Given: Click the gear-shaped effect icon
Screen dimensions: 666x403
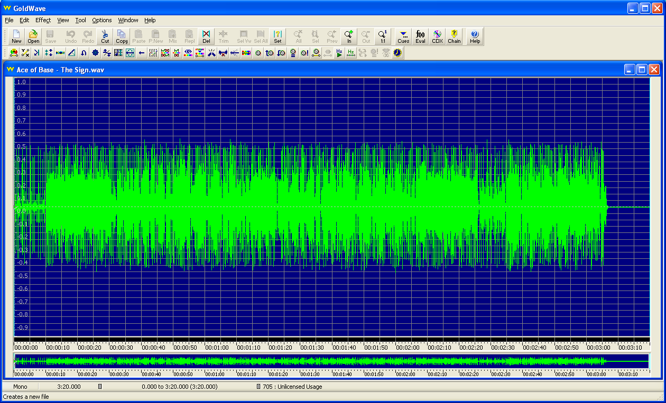Looking at the screenshot, I should [95, 53].
